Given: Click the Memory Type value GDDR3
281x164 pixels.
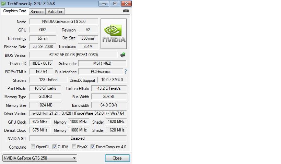Looking at the screenshot, I should click(45, 97).
